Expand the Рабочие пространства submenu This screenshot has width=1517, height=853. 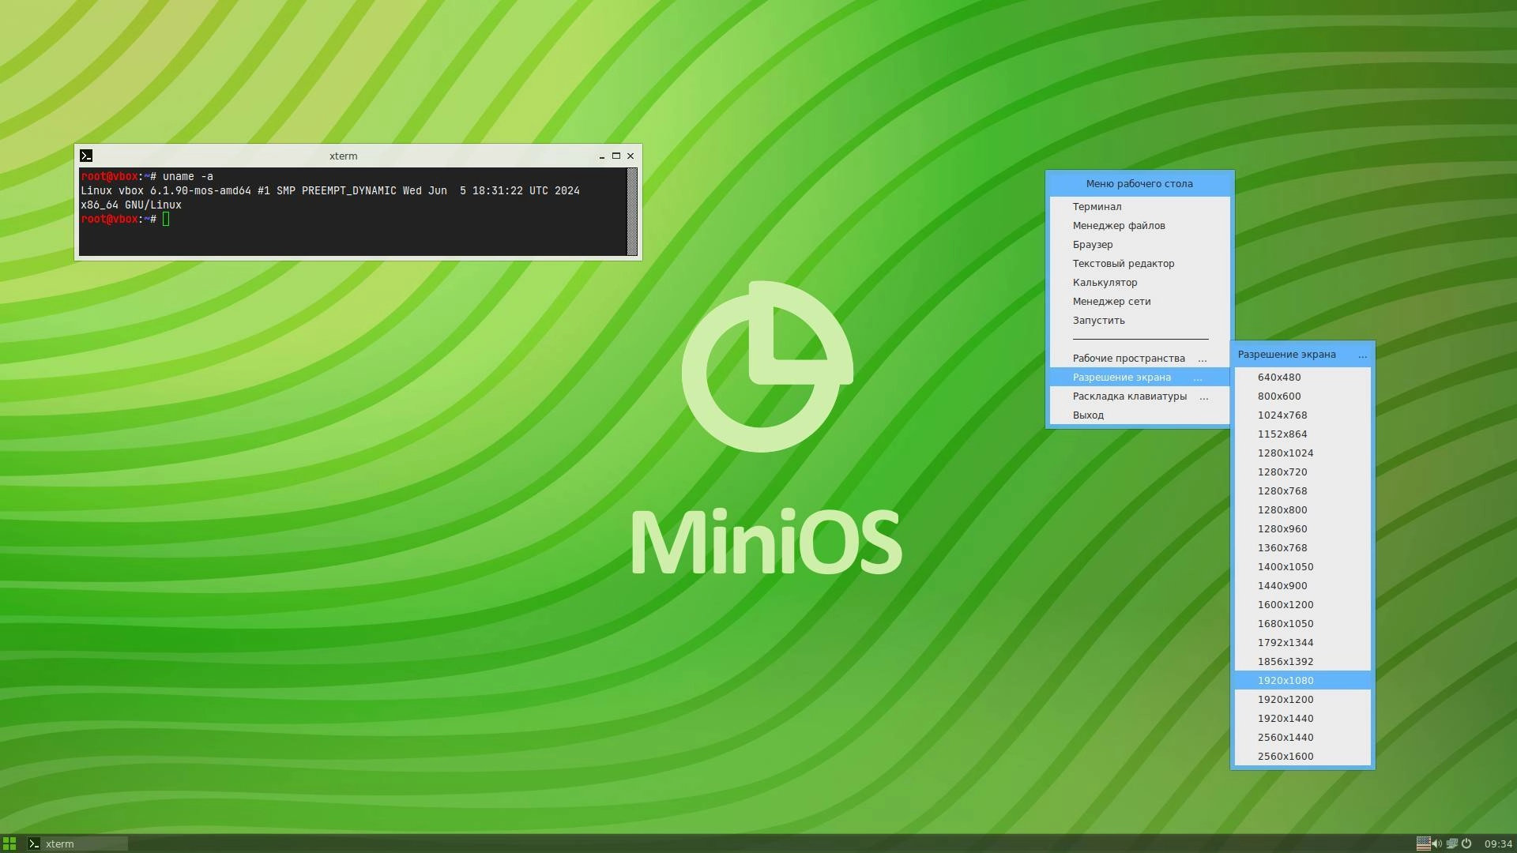tap(1139, 359)
